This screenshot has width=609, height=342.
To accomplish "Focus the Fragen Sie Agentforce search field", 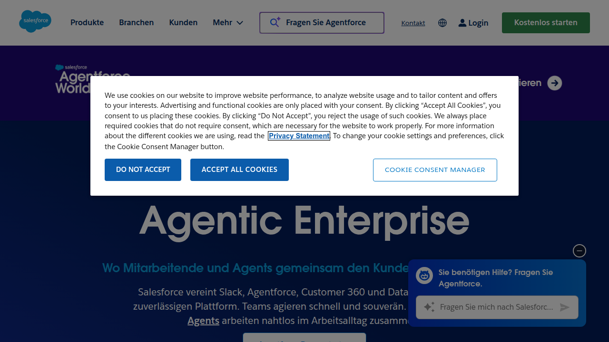I will tap(322, 23).
